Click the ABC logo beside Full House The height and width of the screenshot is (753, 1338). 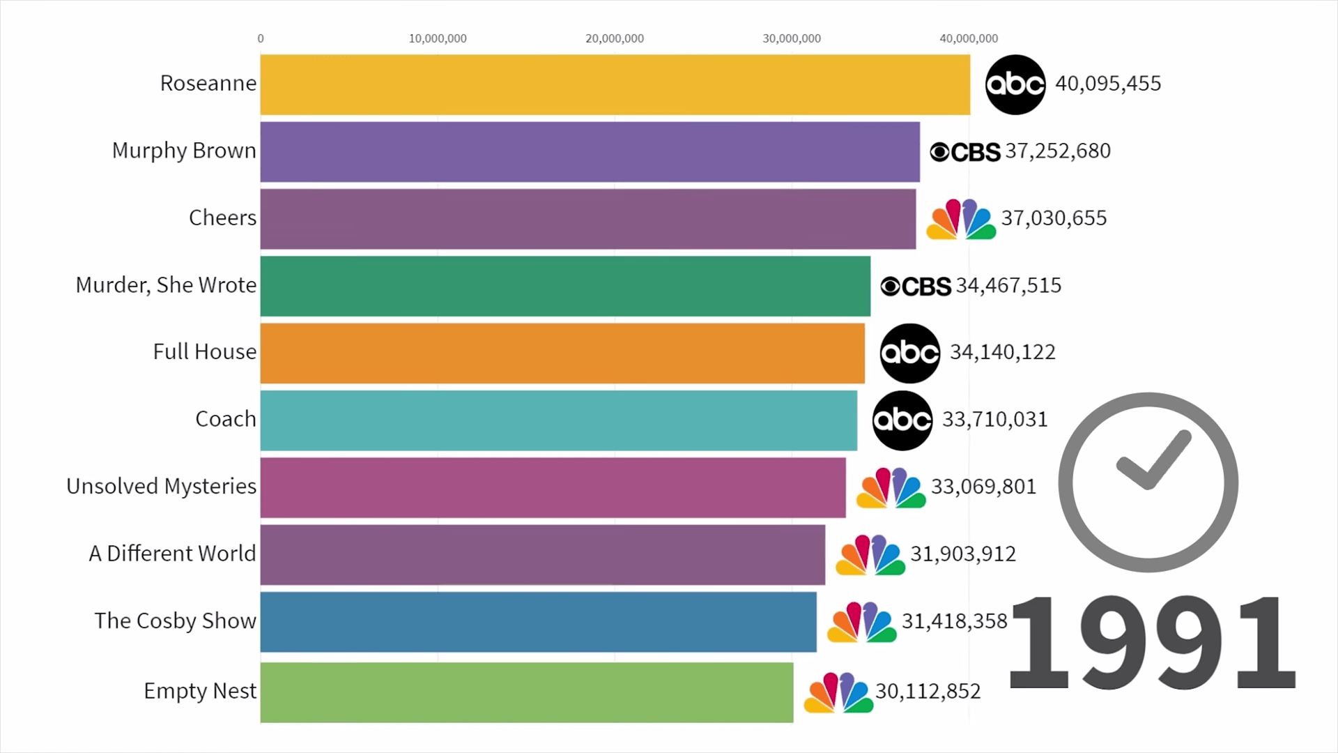(909, 353)
